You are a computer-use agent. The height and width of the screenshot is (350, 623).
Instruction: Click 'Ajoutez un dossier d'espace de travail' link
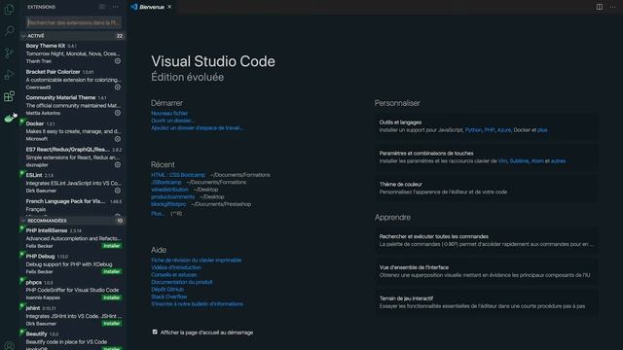click(x=197, y=127)
